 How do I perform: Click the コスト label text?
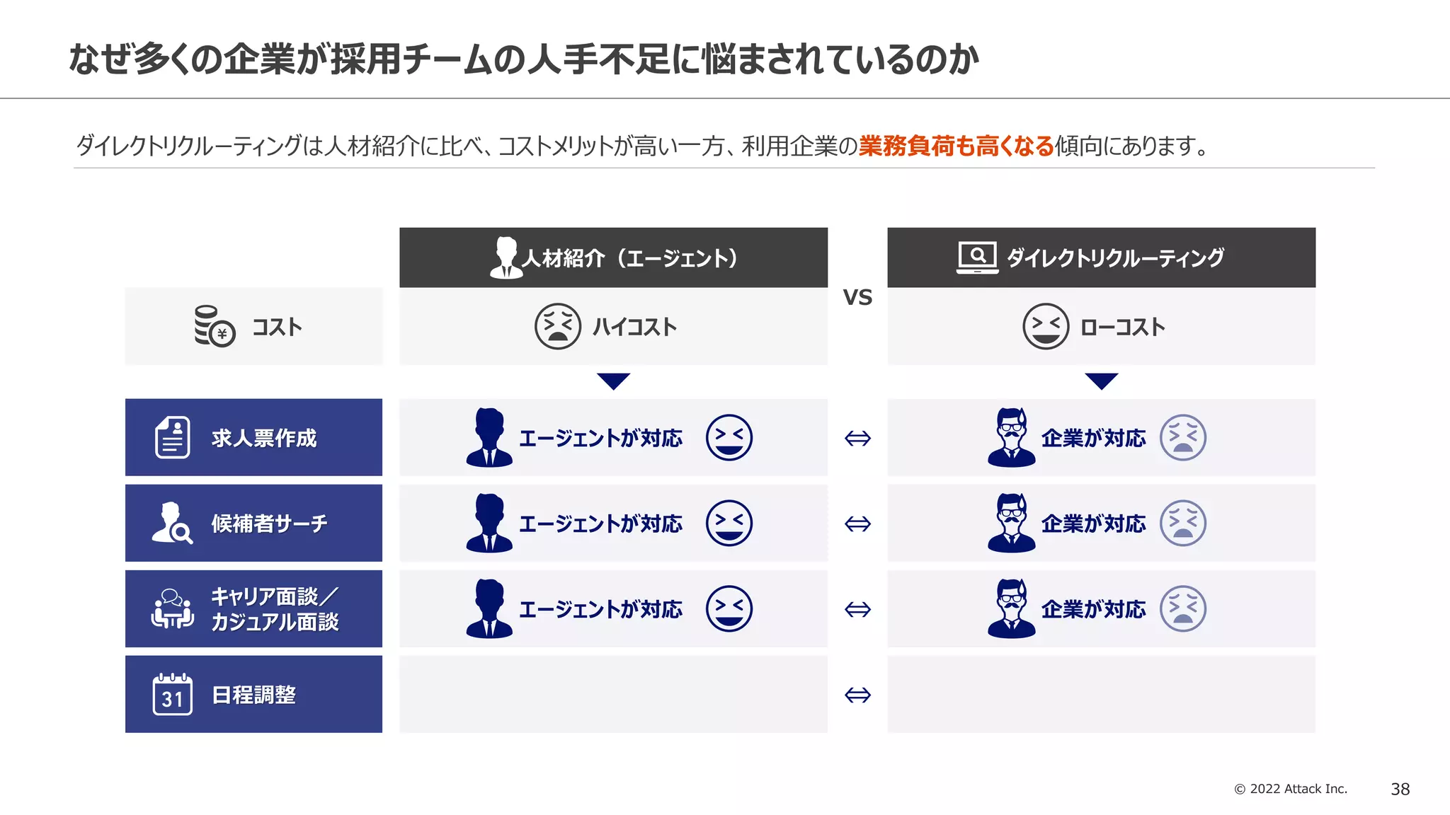point(278,327)
